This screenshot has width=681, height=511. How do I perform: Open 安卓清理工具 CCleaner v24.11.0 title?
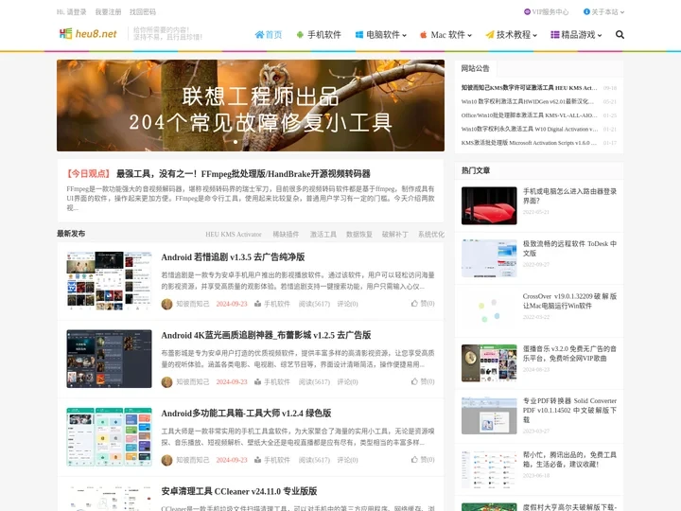pyautogui.click(x=239, y=491)
